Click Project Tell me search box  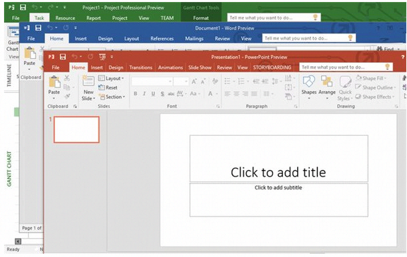coord(274,17)
